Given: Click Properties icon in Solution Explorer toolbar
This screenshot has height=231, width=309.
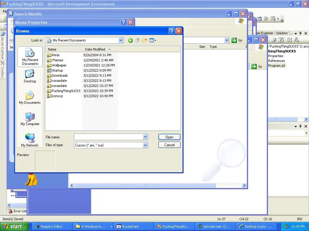Looking at the screenshot, I should (289, 40).
